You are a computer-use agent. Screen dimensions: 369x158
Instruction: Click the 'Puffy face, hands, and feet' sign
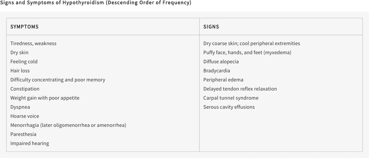247,53
